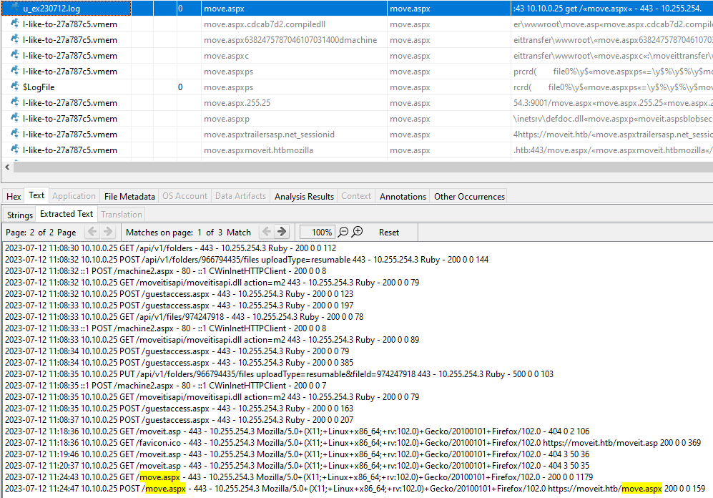Open the Other Occurrences tab

point(469,196)
